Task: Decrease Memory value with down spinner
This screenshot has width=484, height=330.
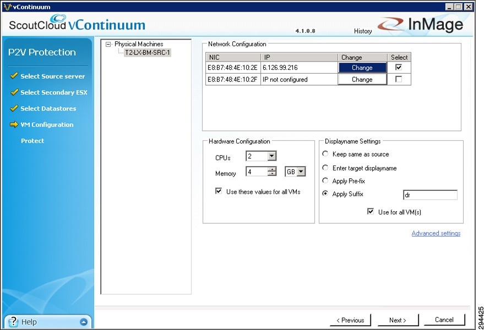Action: [272, 174]
